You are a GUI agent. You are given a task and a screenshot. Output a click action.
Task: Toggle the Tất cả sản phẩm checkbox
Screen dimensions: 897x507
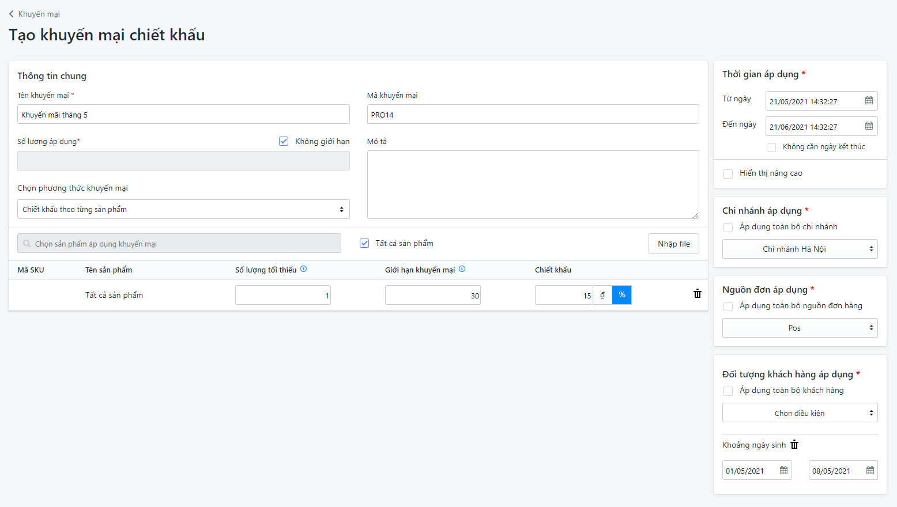pyautogui.click(x=364, y=243)
